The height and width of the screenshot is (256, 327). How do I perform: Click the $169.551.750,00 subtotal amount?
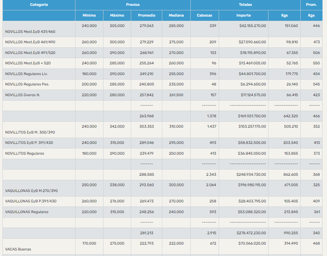click(252, 116)
